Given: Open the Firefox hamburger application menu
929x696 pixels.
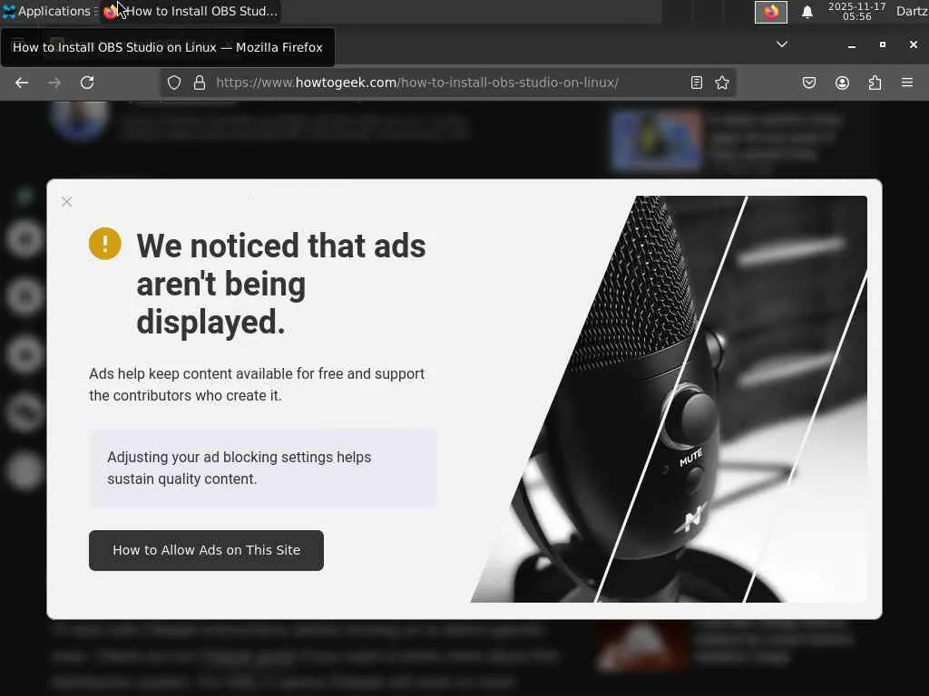Looking at the screenshot, I should coord(907,82).
